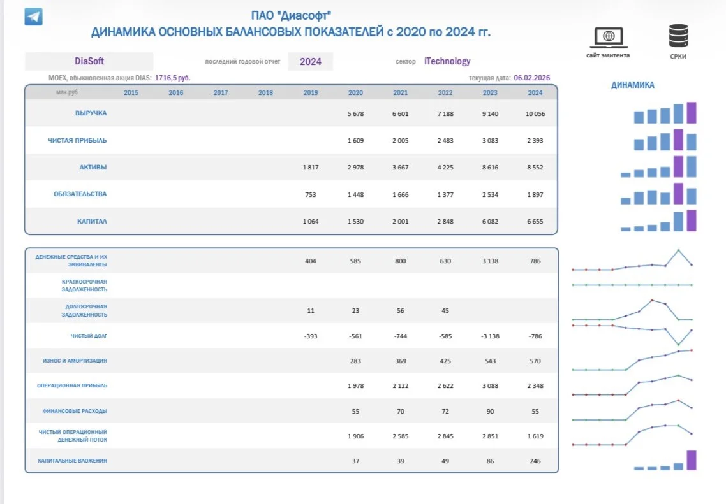Select the 2024 column header
Viewport: 726px width, 504px height.
[535, 92]
